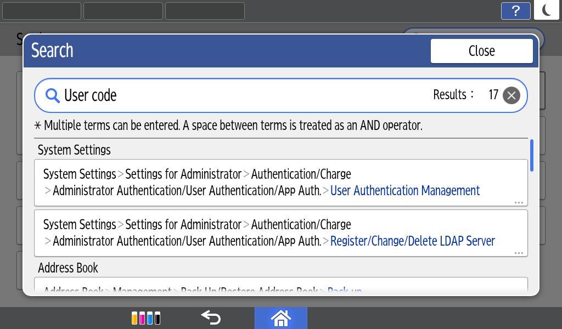Click the System Settings section header
This screenshot has height=329, width=562.
(x=74, y=150)
